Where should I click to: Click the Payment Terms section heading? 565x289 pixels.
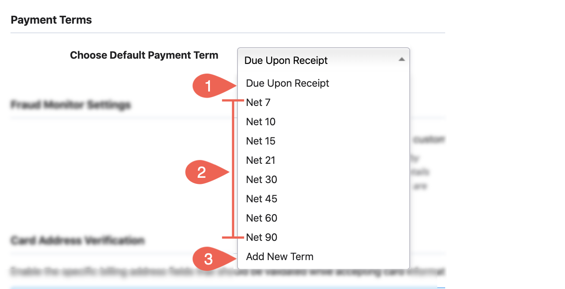coord(51,20)
